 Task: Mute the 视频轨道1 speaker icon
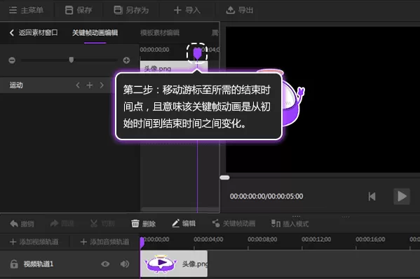click(x=125, y=264)
